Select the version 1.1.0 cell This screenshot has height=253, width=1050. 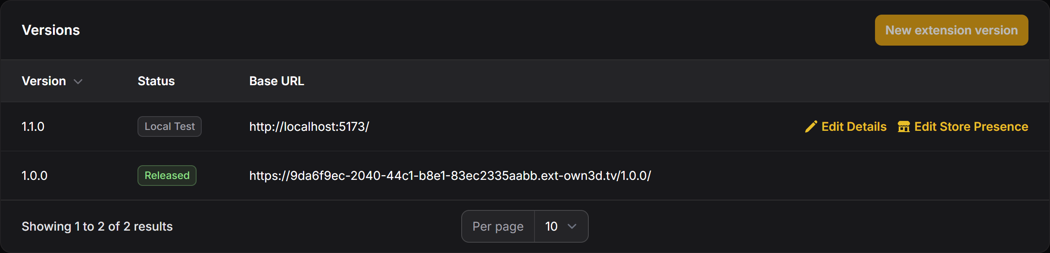pyautogui.click(x=33, y=126)
